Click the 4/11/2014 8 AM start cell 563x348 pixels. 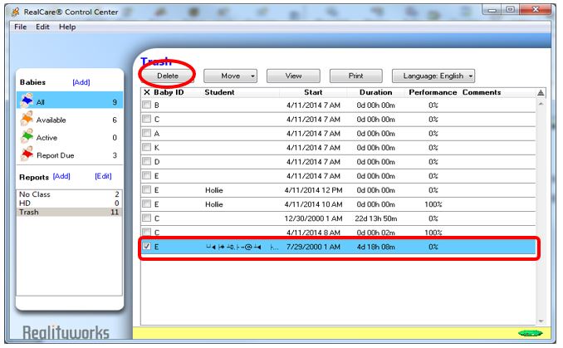[313, 233]
